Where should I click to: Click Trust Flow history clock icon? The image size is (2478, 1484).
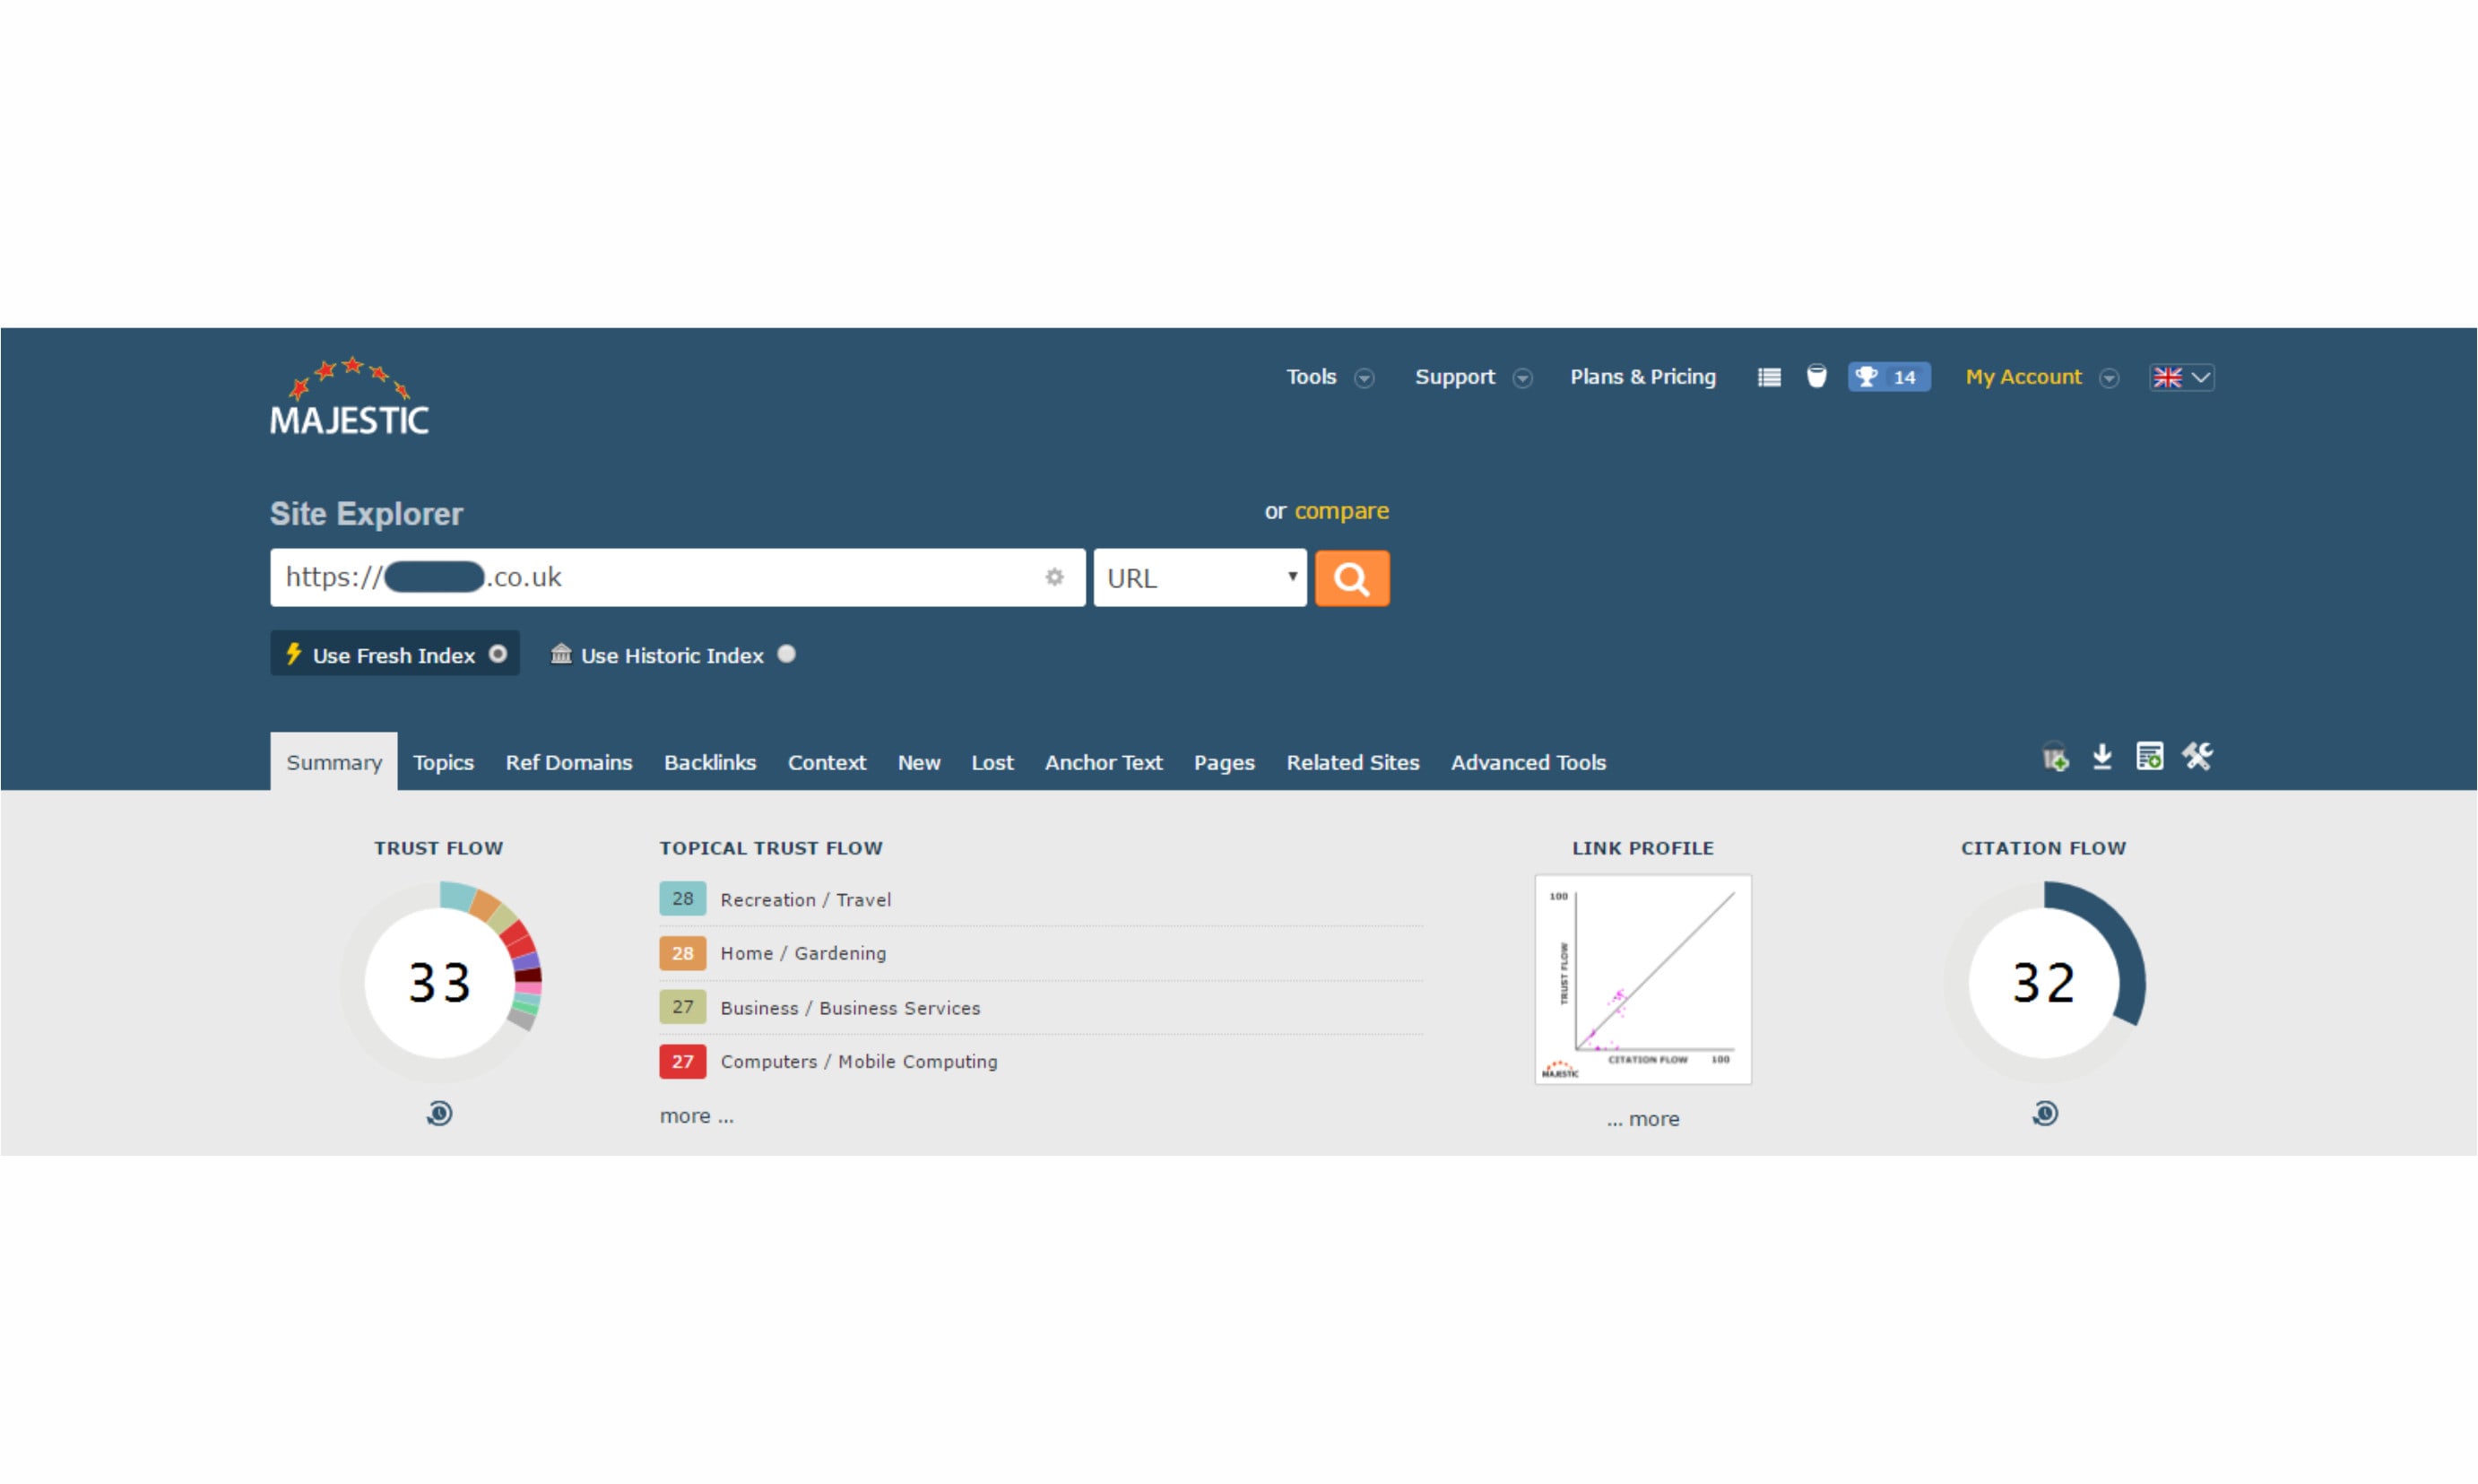438,1113
